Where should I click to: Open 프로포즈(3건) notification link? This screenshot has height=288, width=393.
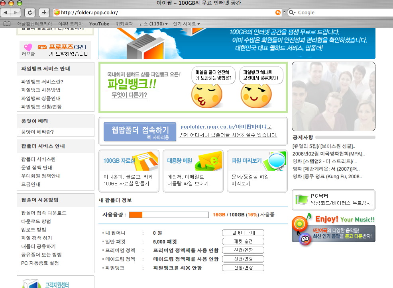tap(68, 47)
